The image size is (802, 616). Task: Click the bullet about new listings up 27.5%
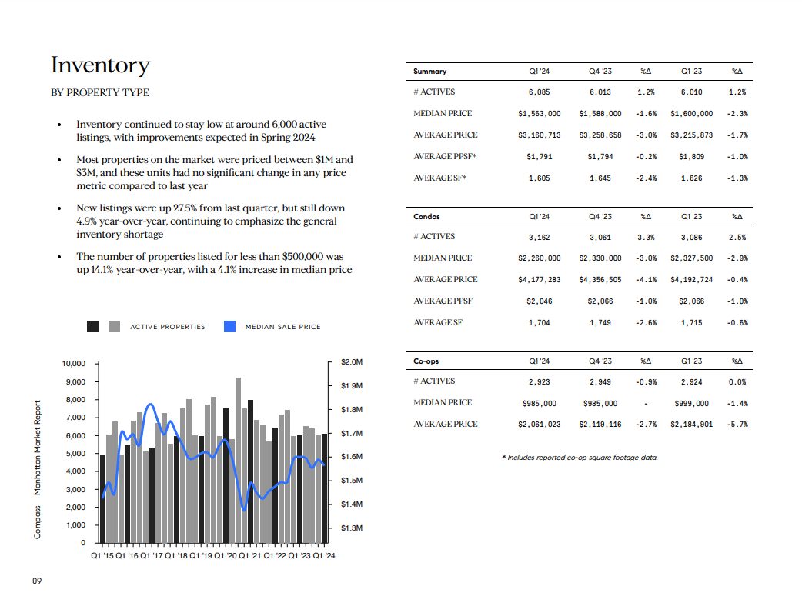coord(211,221)
